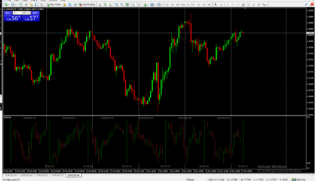Select the trendline drawing tool
The width and height of the screenshot is (315, 181).
coord(238,5)
